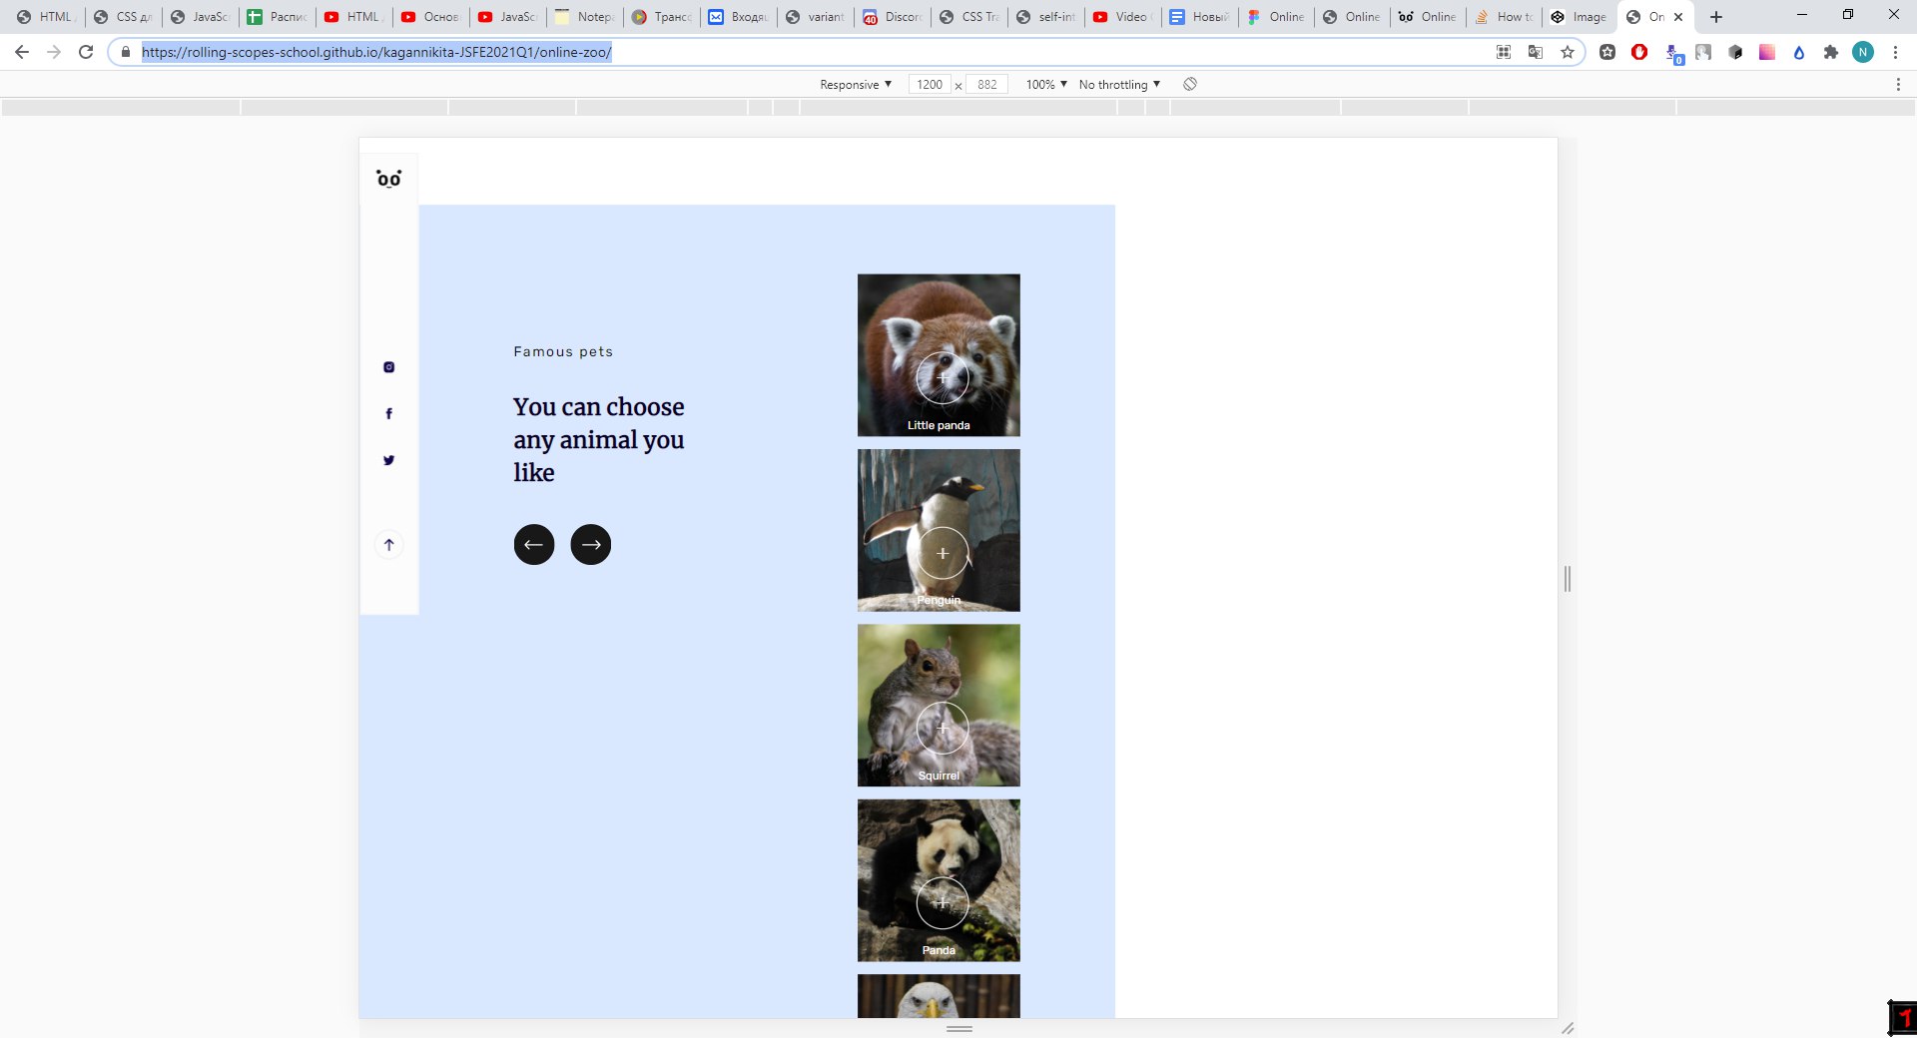Open the Twitter social icon

click(x=389, y=460)
